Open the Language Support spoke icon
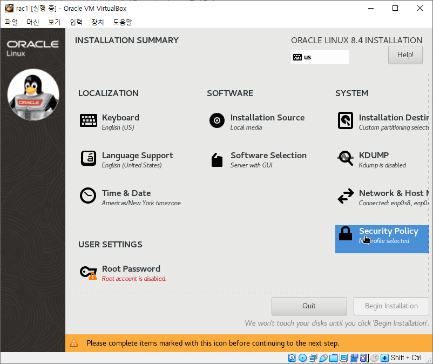This screenshot has width=433, height=364. [89, 158]
